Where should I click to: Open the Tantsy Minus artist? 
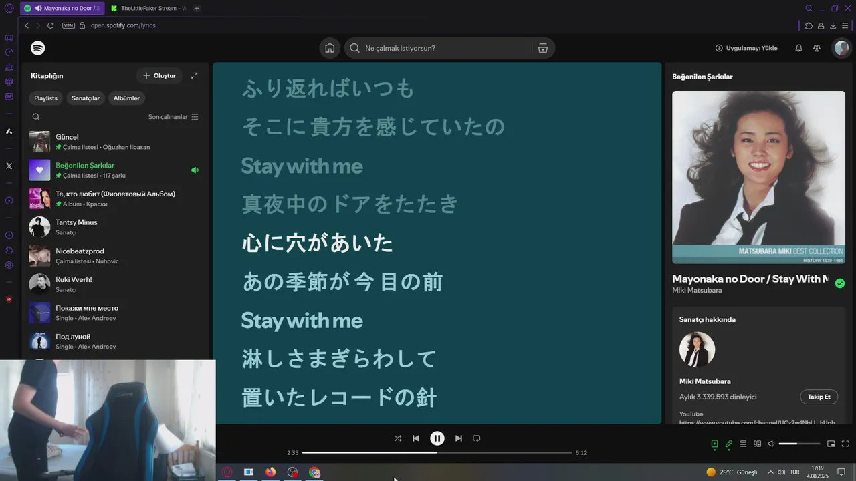(x=115, y=227)
